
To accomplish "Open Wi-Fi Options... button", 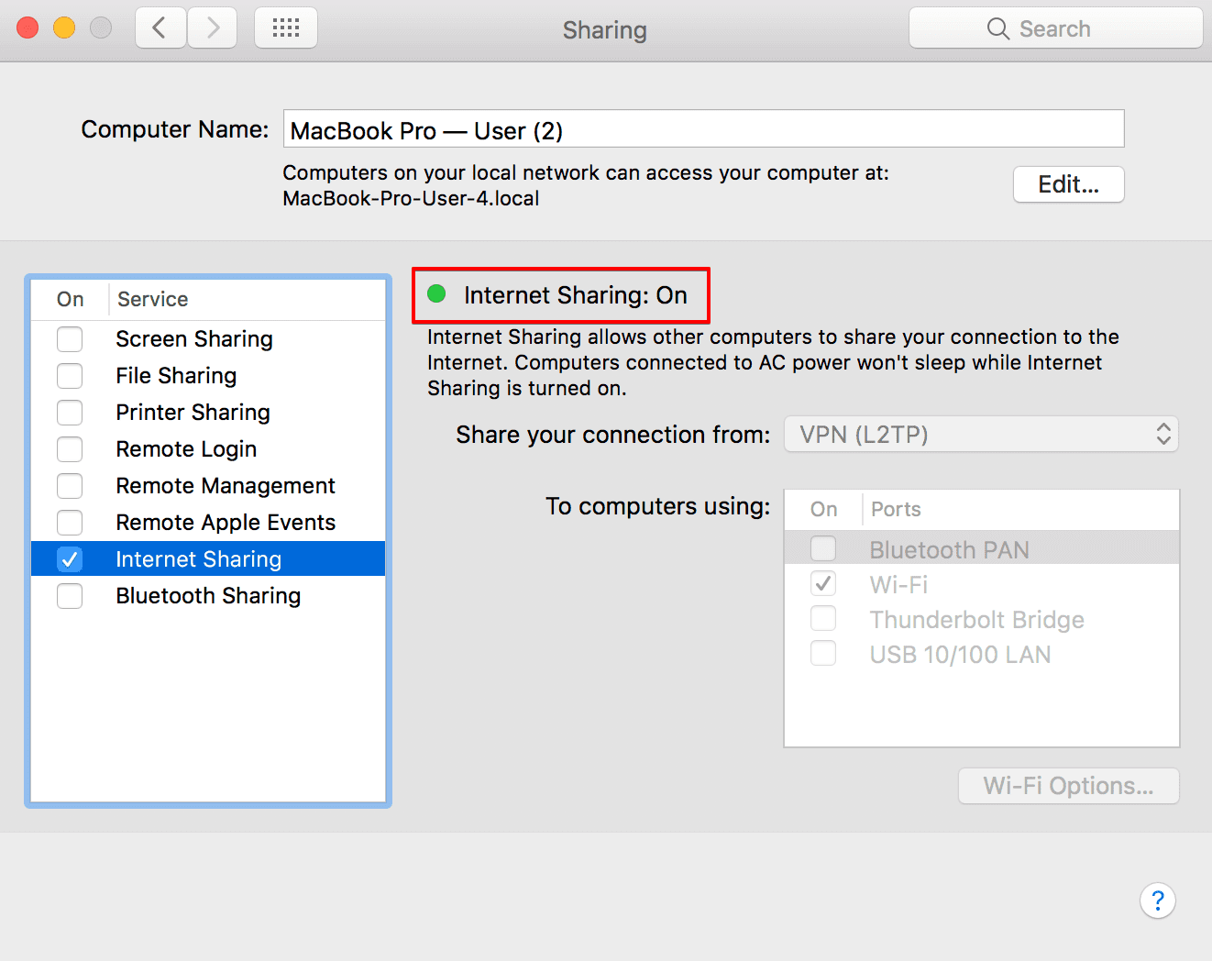I will [1068, 786].
